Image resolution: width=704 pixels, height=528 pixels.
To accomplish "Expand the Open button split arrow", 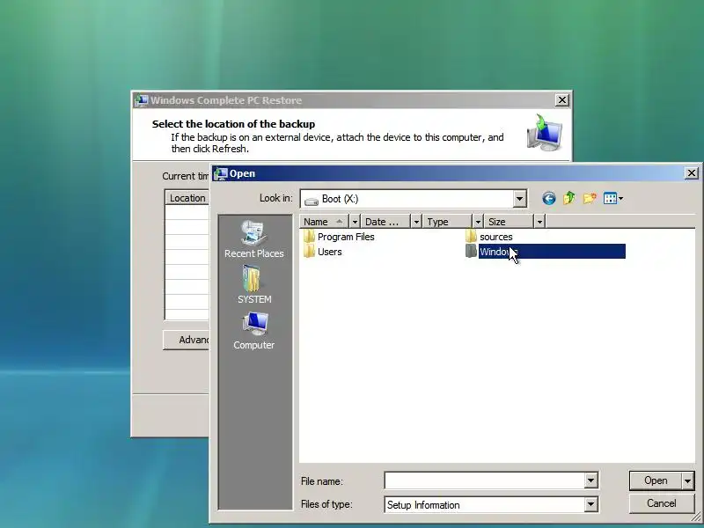I will click(x=688, y=480).
